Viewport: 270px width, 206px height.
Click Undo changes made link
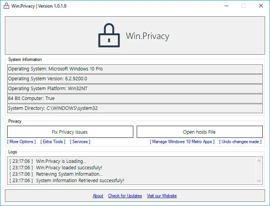tap(240, 142)
